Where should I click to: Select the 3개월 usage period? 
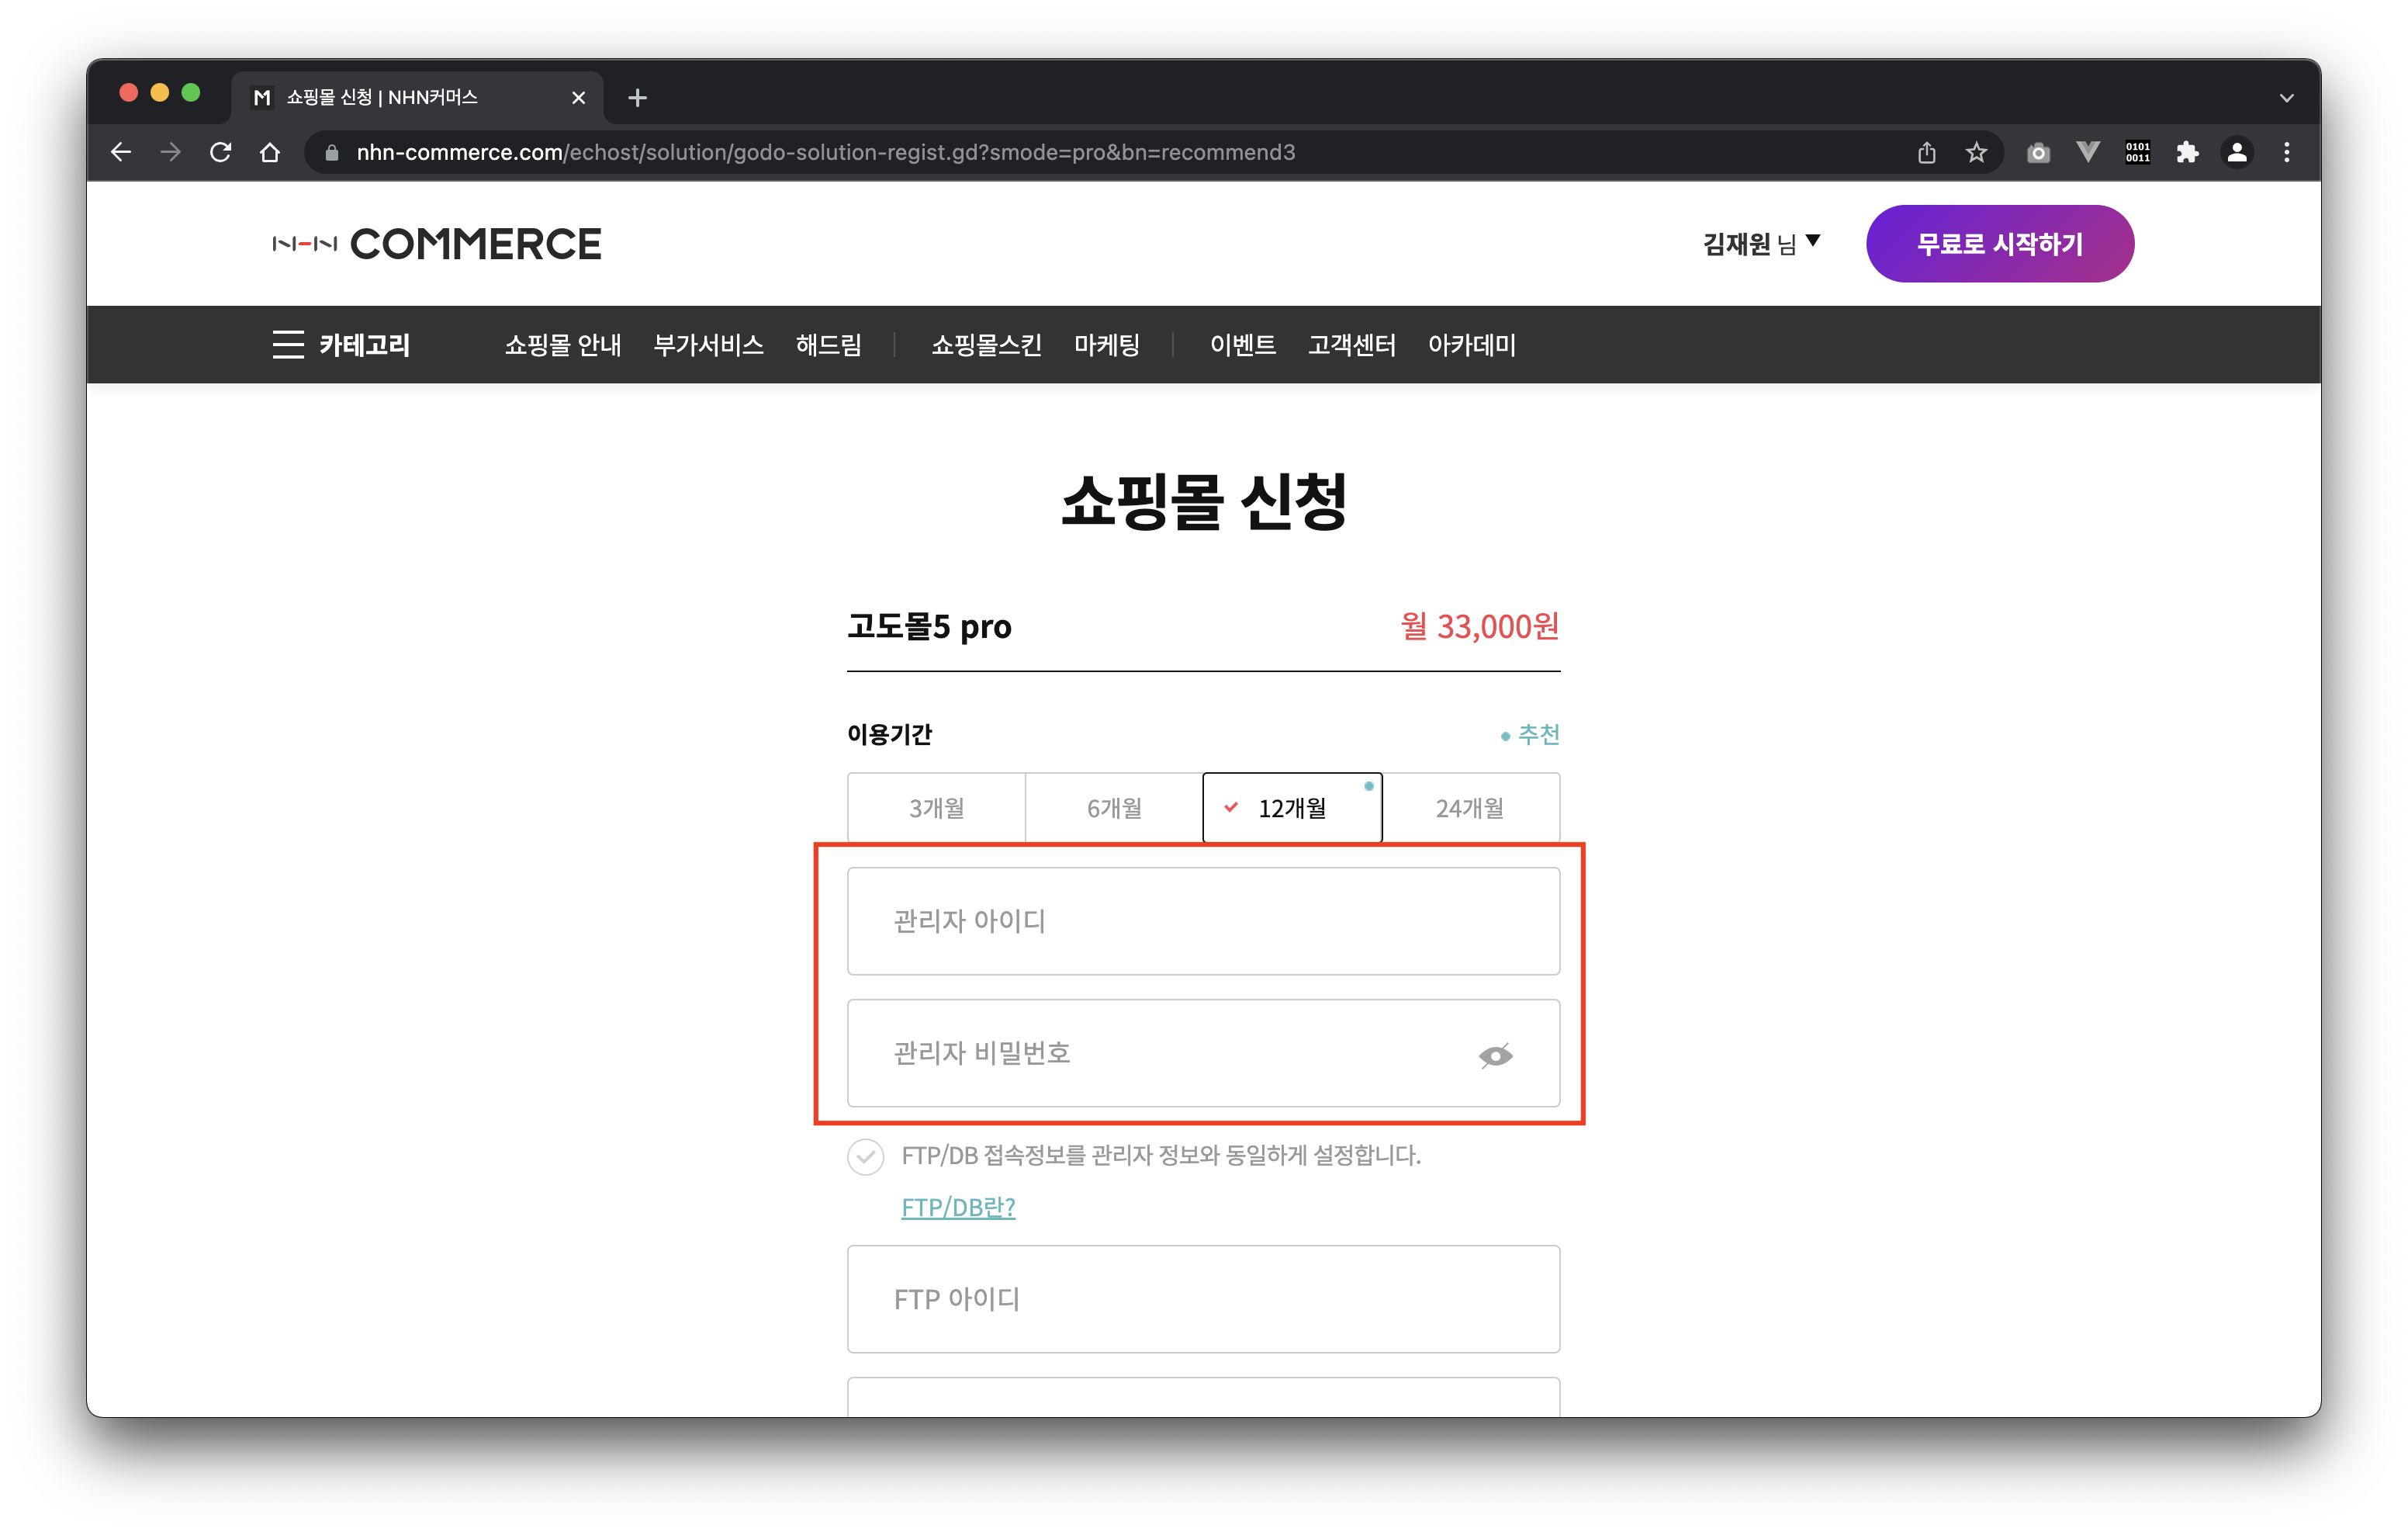click(936, 808)
